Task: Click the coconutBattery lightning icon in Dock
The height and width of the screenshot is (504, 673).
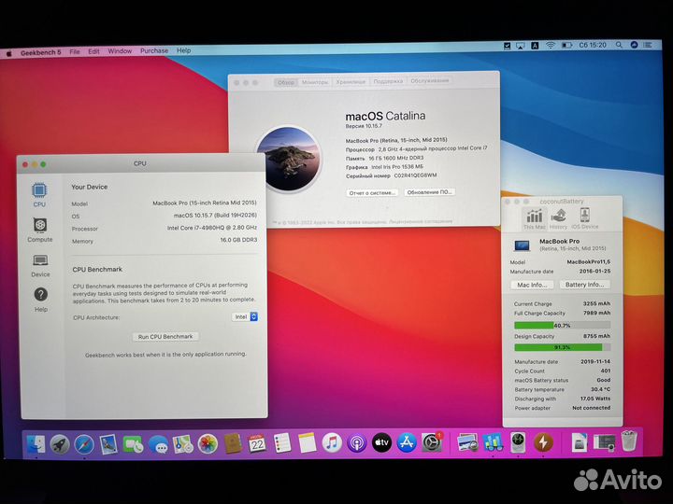Action: coord(543,441)
